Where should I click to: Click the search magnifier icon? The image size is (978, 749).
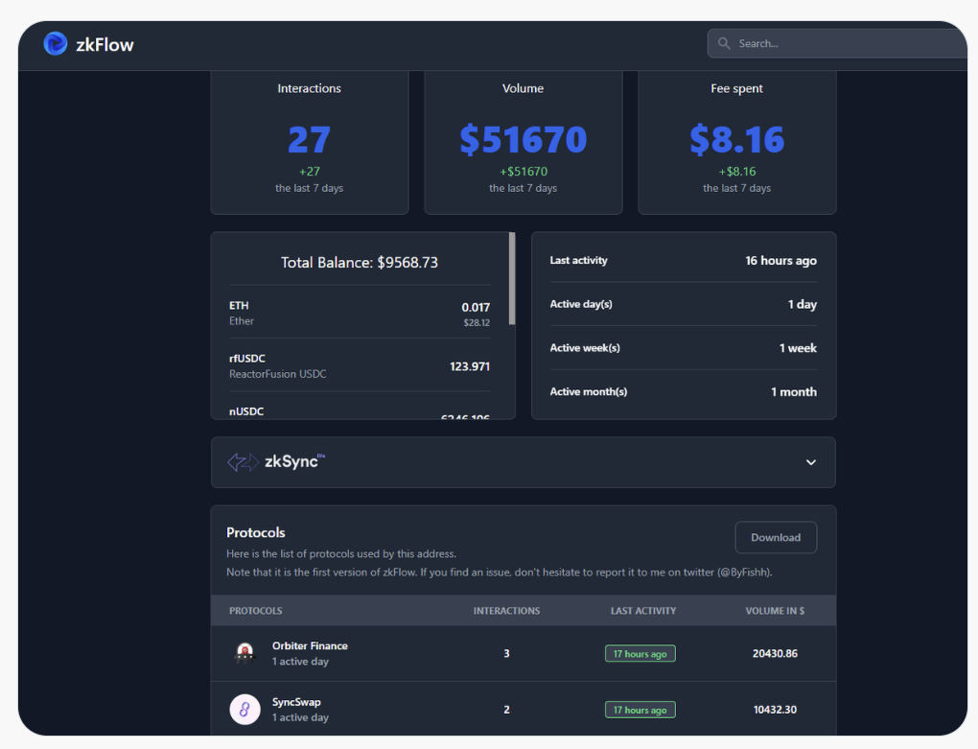[x=724, y=44]
